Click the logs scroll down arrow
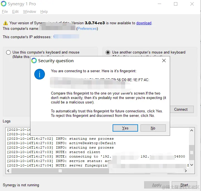The width and height of the screenshot is (201, 191). tap(192, 165)
